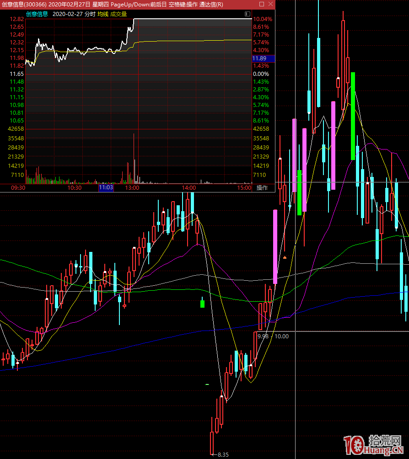The image size is (409, 459).
Task: Click the 9.98 - 10.00 price gap label
Action: 273,336
